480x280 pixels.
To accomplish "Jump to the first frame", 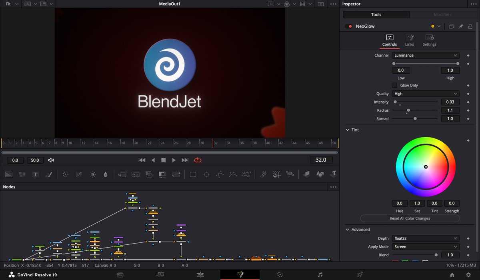I will click(x=142, y=160).
